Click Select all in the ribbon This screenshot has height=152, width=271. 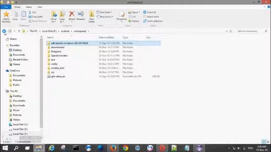(149, 12)
